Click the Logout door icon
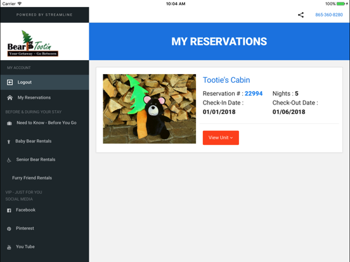 (10, 82)
